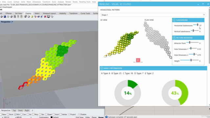Open the Perspective viewport title dropdown arrow
The height and width of the screenshot is (118, 210).
(x=12, y=22)
